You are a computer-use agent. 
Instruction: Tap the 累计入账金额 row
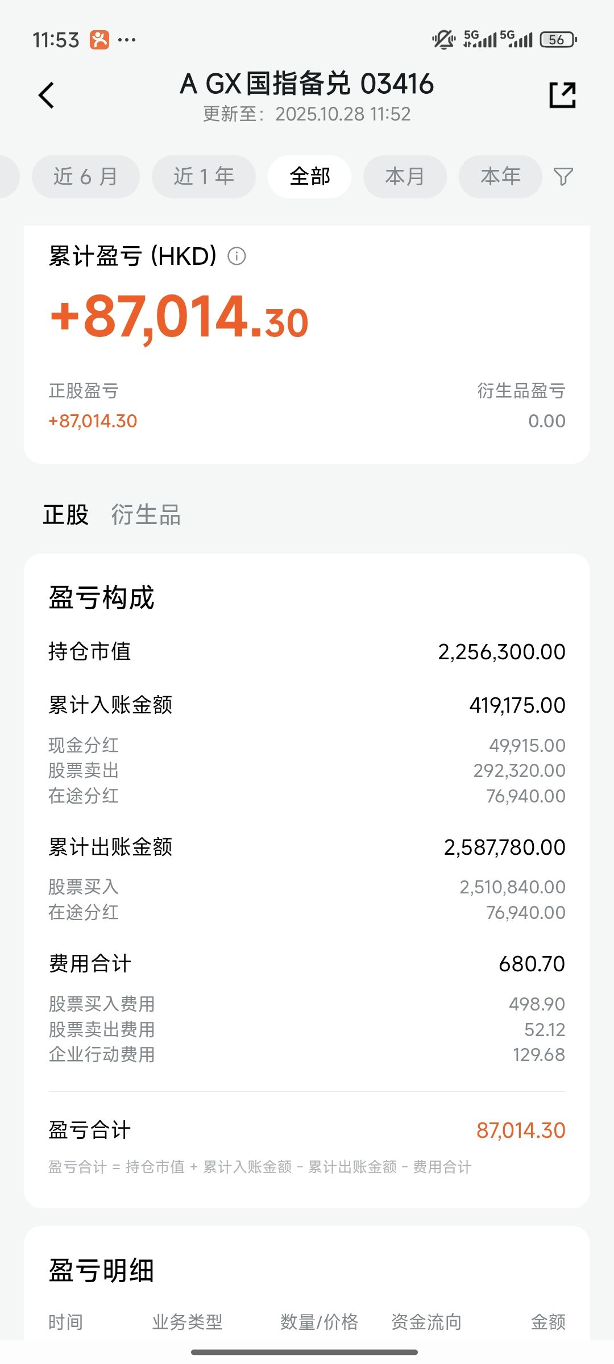(307, 705)
